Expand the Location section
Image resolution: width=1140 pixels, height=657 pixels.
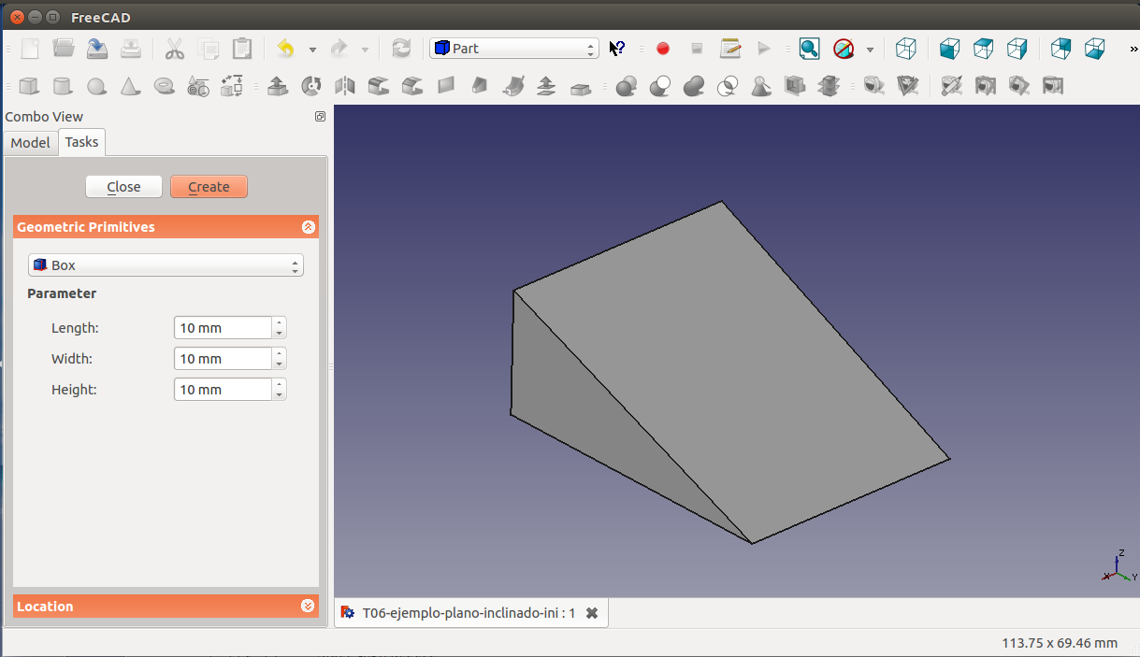[x=308, y=607]
